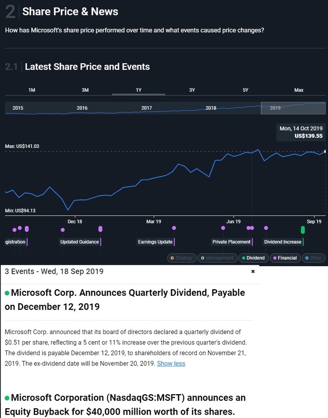Disable the Dividend event filter
The height and width of the screenshot is (418, 328).
pyautogui.click(x=253, y=258)
